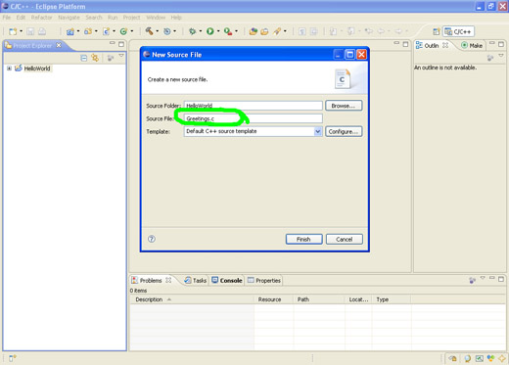The height and width of the screenshot is (365, 509).
Task: Click the green Run toolbar icon
Action: [x=210, y=31]
